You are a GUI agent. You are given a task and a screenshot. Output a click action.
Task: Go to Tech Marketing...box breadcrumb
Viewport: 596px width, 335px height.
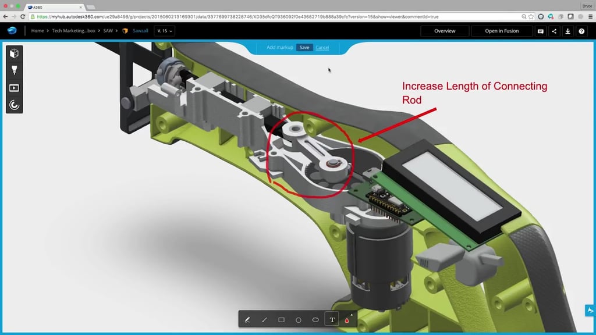tap(73, 31)
